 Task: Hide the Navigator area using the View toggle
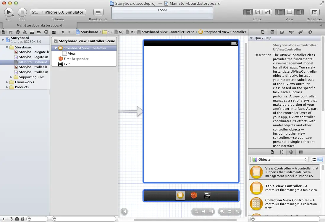point(279,12)
